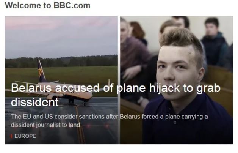Click the photo of the young man

(177, 80)
